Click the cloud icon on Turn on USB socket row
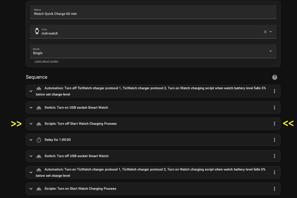 pyautogui.click(x=39, y=107)
